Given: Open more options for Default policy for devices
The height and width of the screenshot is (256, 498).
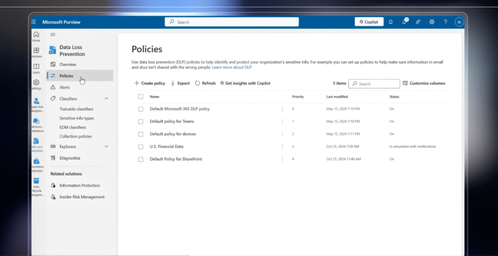Looking at the screenshot, I should (282, 134).
